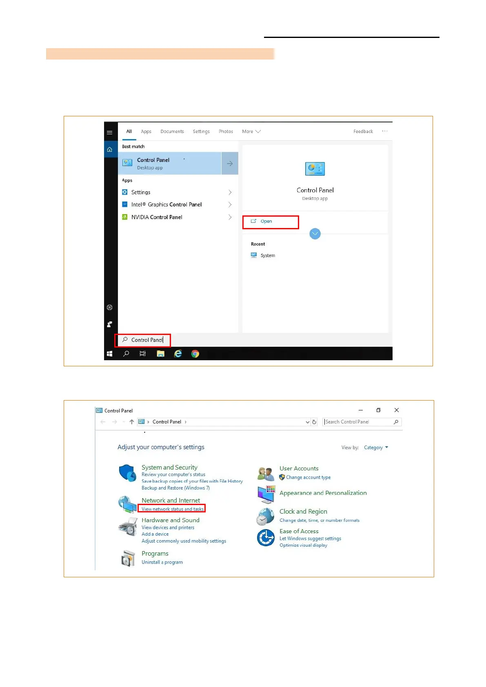Screen dimensions: 486x687
Task: Open the View by Category dropdown
Action: coord(376,448)
